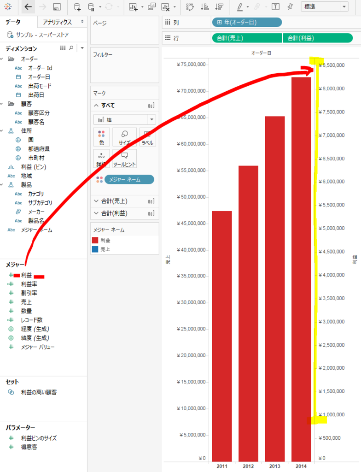Select the 2012 bar in the chart
The height and width of the screenshot is (472, 361).
[x=248, y=313]
